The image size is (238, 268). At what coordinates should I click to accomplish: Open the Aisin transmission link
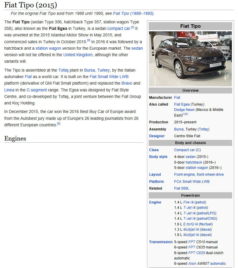click(x=192, y=264)
